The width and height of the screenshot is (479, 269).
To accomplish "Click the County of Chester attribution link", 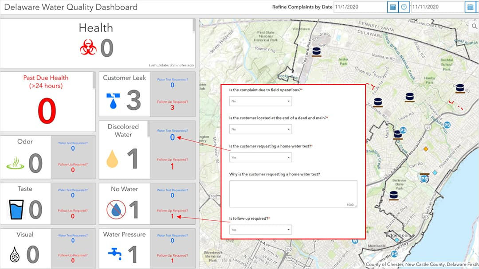I will click(382, 264).
